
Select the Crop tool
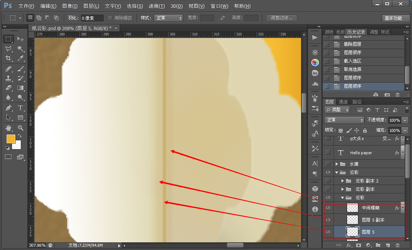click(x=8, y=58)
